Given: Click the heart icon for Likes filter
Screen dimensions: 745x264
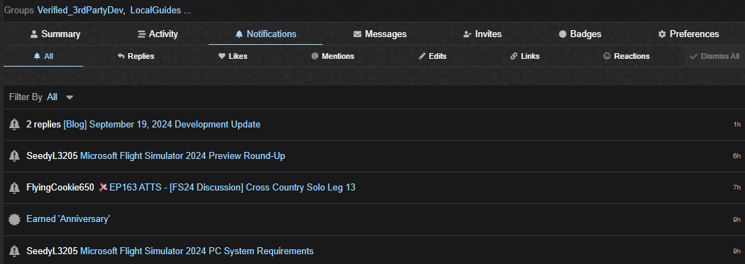Looking at the screenshot, I should (221, 56).
